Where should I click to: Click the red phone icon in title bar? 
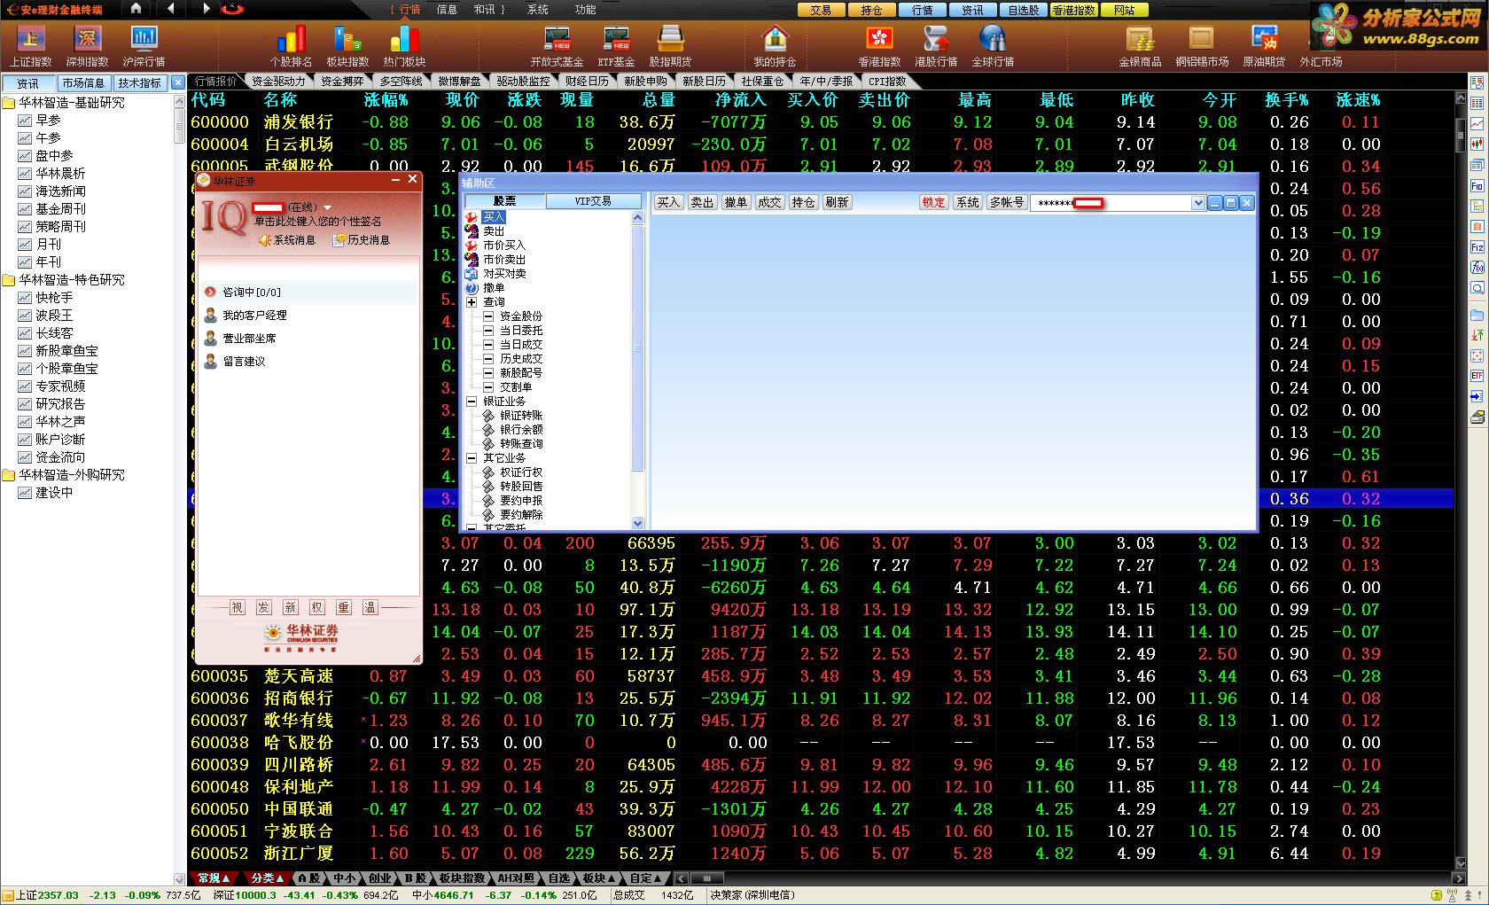click(x=232, y=9)
